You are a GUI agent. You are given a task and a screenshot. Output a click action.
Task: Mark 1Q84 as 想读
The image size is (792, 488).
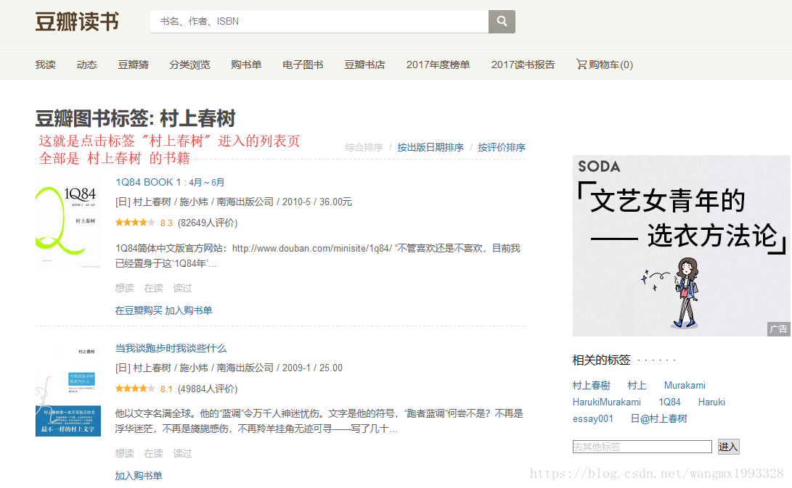tap(125, 288)
